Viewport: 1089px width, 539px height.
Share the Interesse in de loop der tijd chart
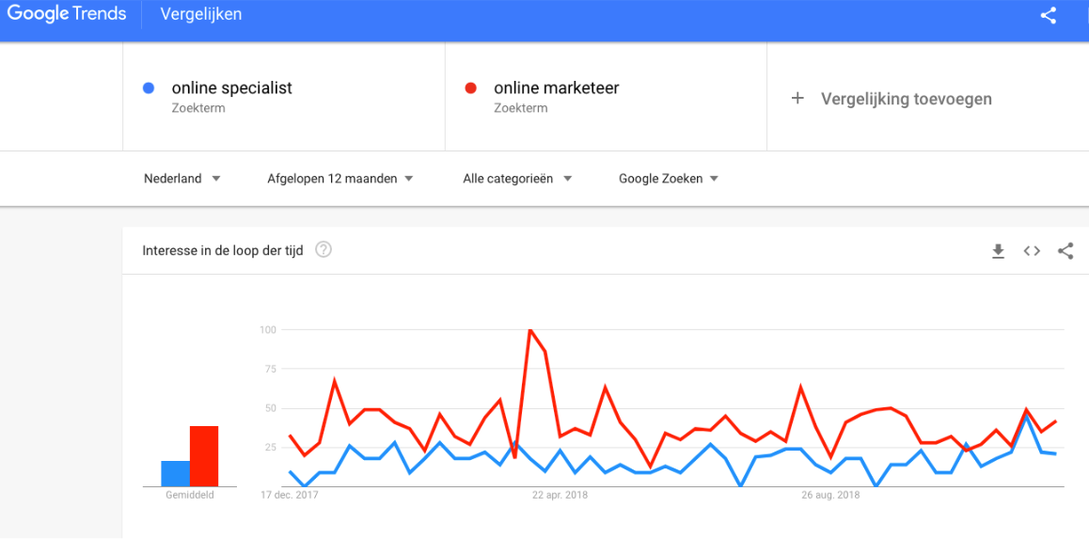pos(1065,251)
